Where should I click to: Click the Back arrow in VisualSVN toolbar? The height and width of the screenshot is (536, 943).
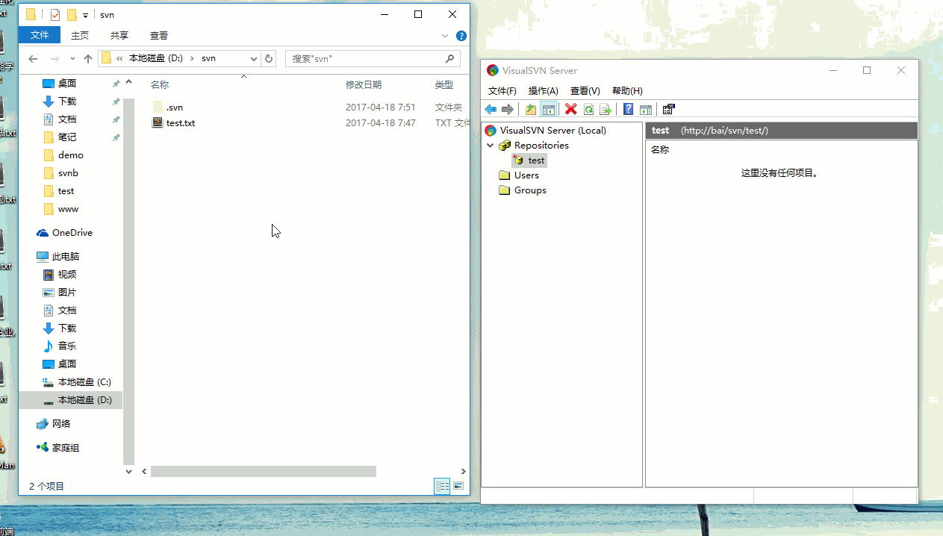pyautogui.click(x=491, y=110)
